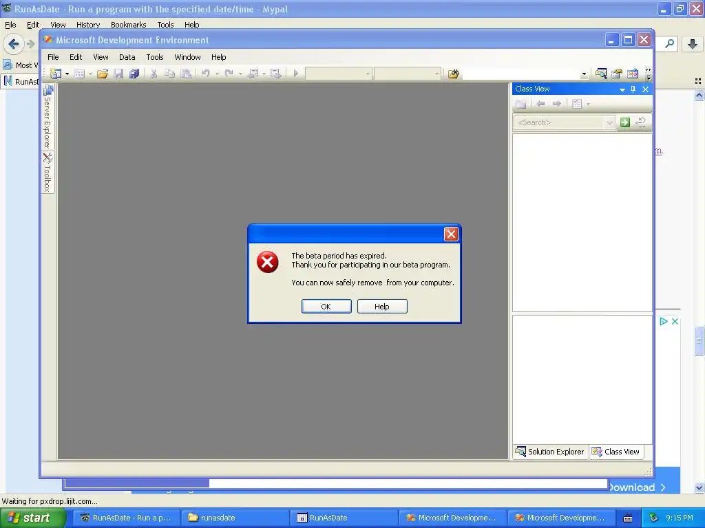
Task: Click Mypal browser search magnifier icon
Action: (x=669, y=43)
